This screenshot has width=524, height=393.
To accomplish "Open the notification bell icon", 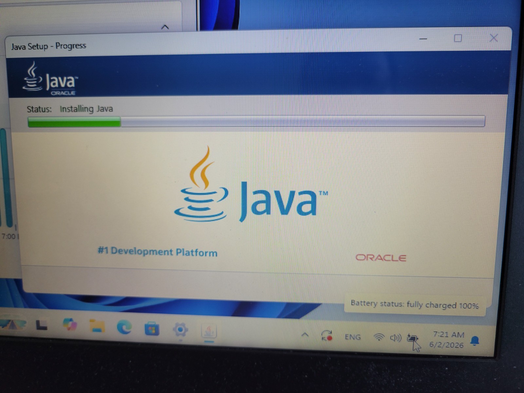I will [x=475, y=341].
